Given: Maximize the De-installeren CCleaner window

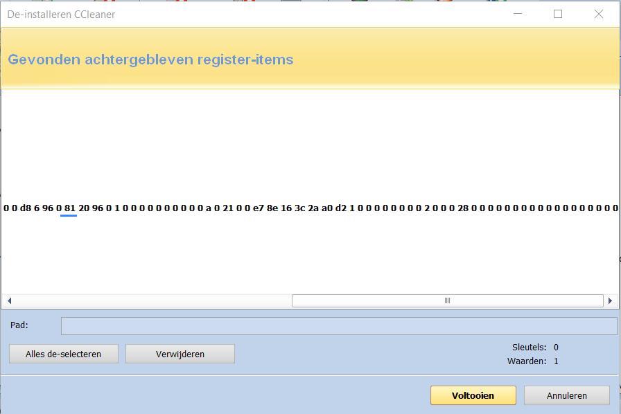Looking at the screenshot, I should coord(558,14).
